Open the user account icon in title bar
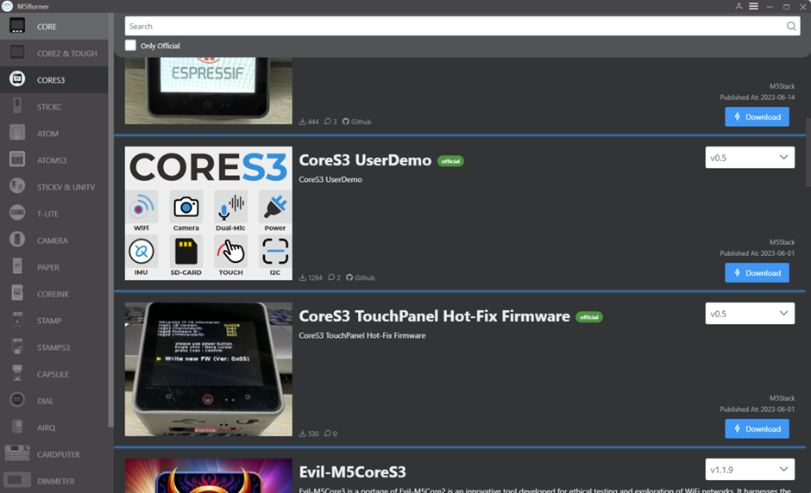811x493 pixels. coord(739,6)
